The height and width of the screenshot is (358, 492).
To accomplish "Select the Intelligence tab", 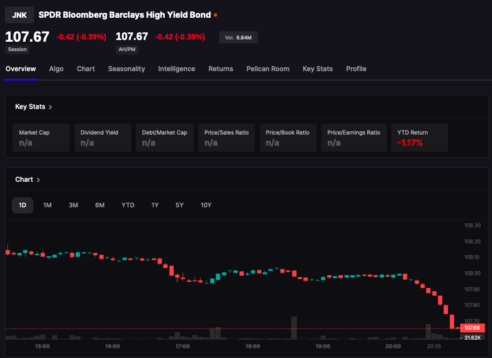I will tap(176, 69).
